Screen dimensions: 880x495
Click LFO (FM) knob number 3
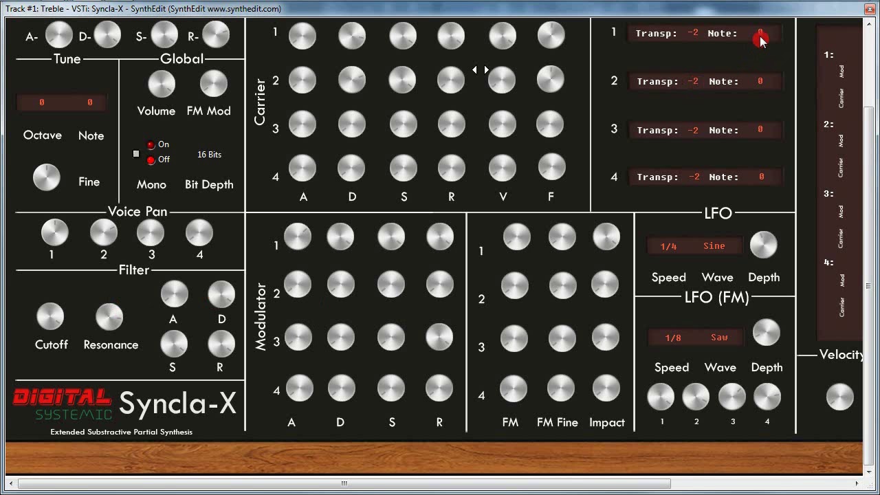pos(731,397)
